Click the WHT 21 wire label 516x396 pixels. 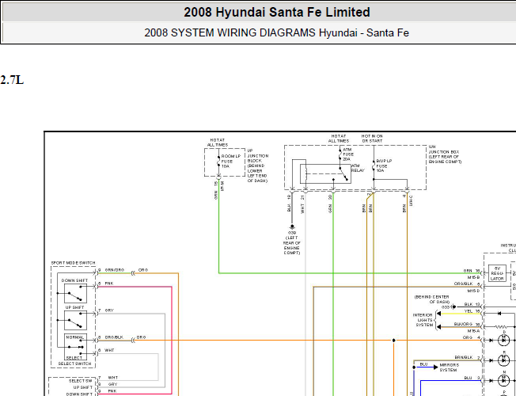coord(302,204)
